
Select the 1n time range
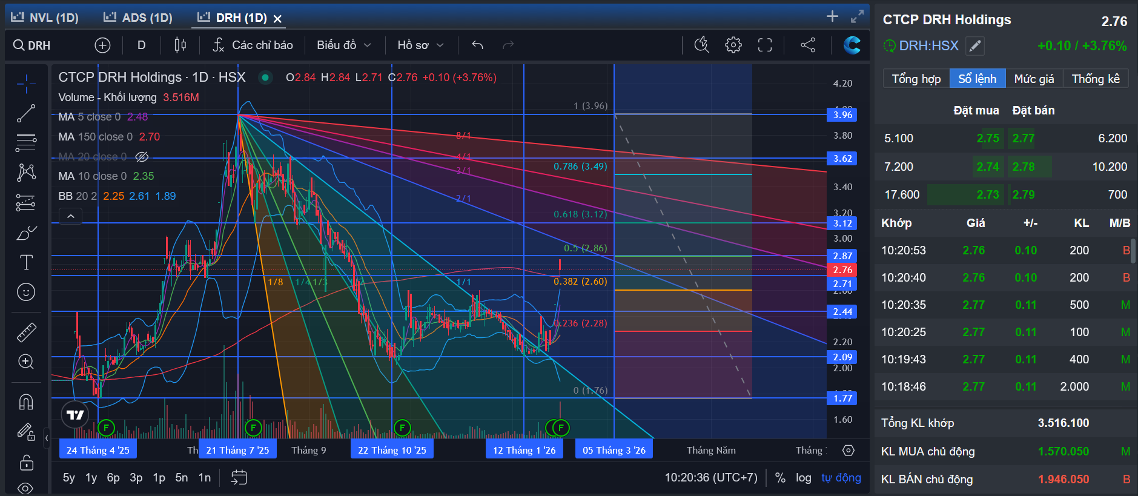[x=205, y=478]
